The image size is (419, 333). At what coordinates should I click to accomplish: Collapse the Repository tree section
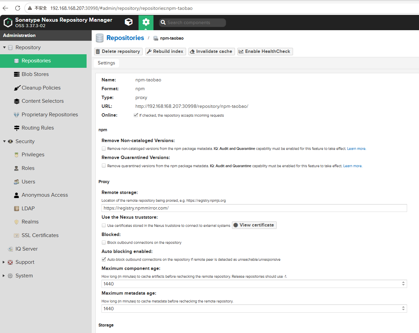(4, 47)
